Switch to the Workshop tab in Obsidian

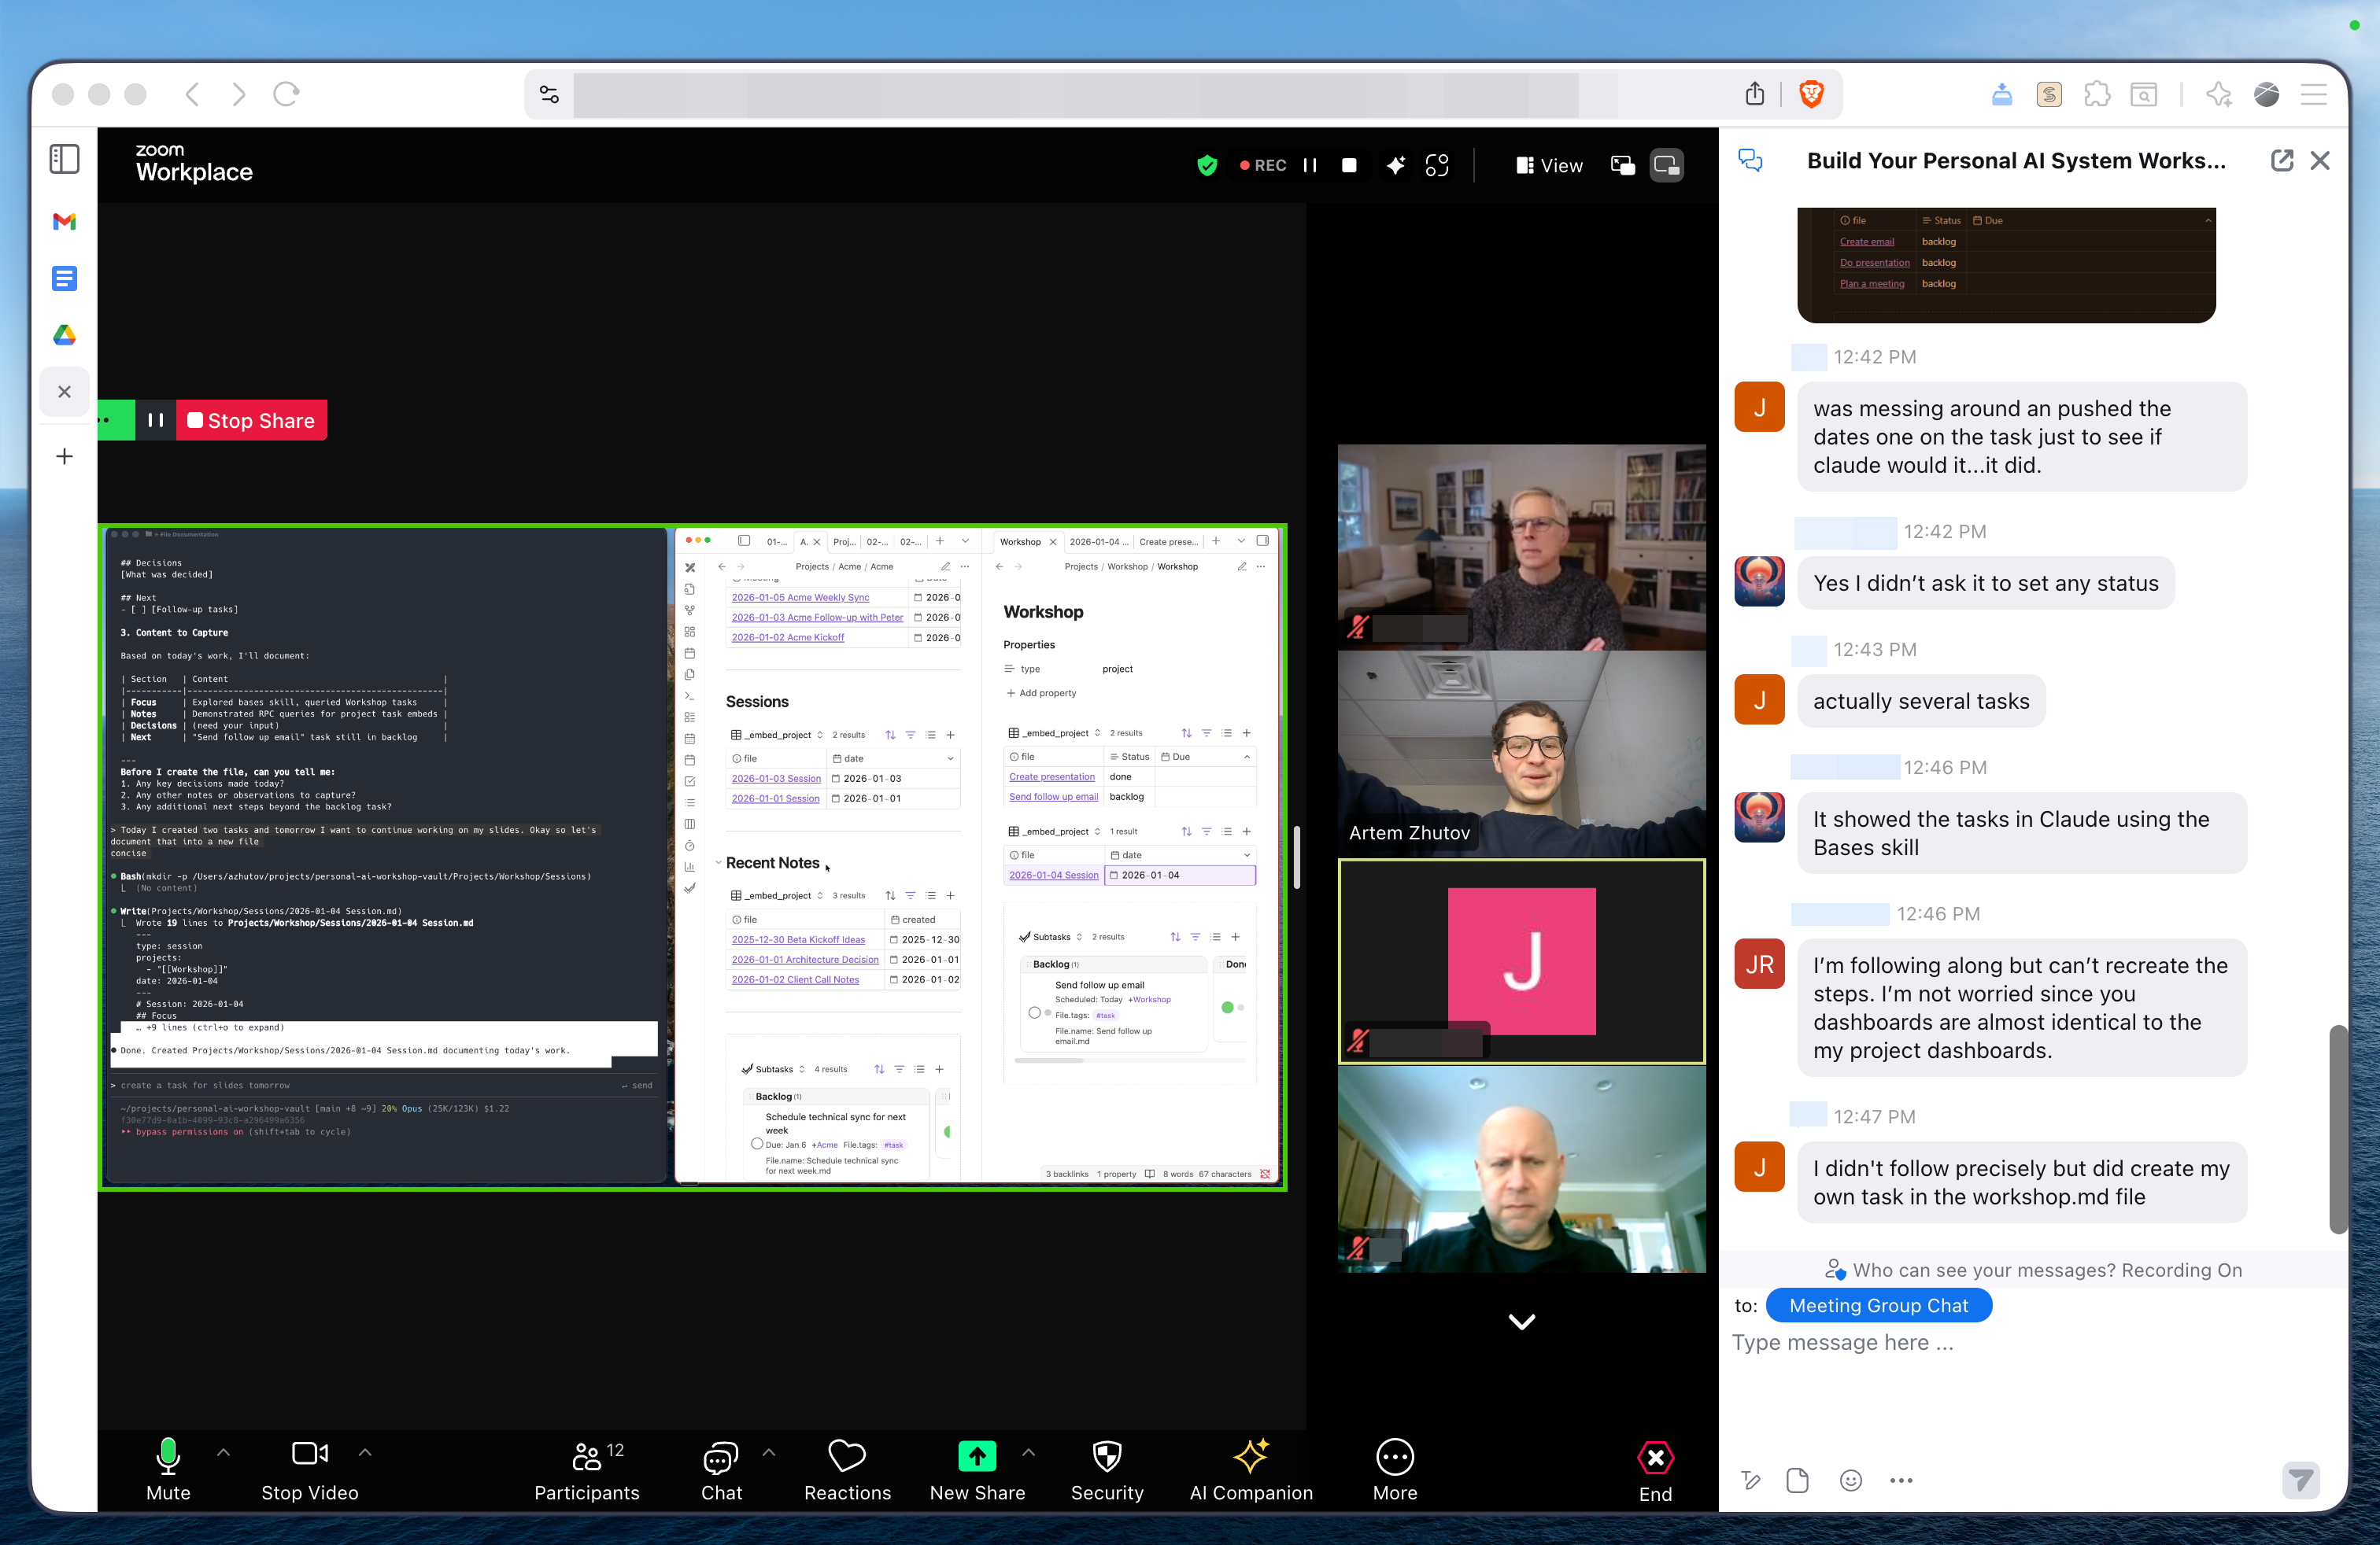1022,540
